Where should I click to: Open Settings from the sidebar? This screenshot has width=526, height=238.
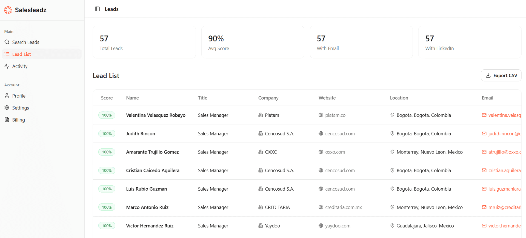[x=42, y=108]
